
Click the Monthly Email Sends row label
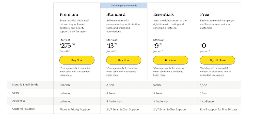click(x=25, y=85)
